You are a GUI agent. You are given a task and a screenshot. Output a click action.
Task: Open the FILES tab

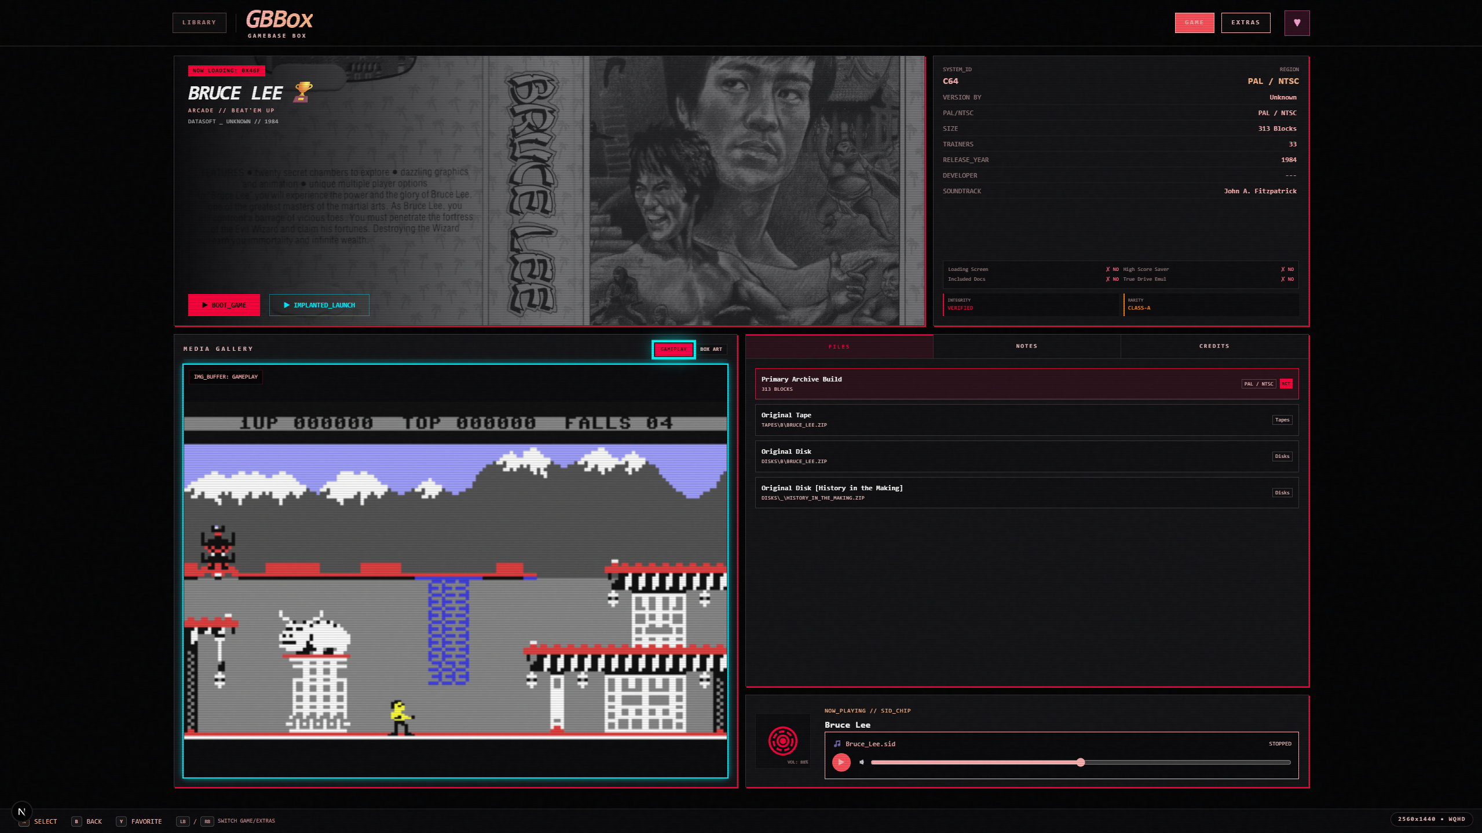[x=839, y=347]
